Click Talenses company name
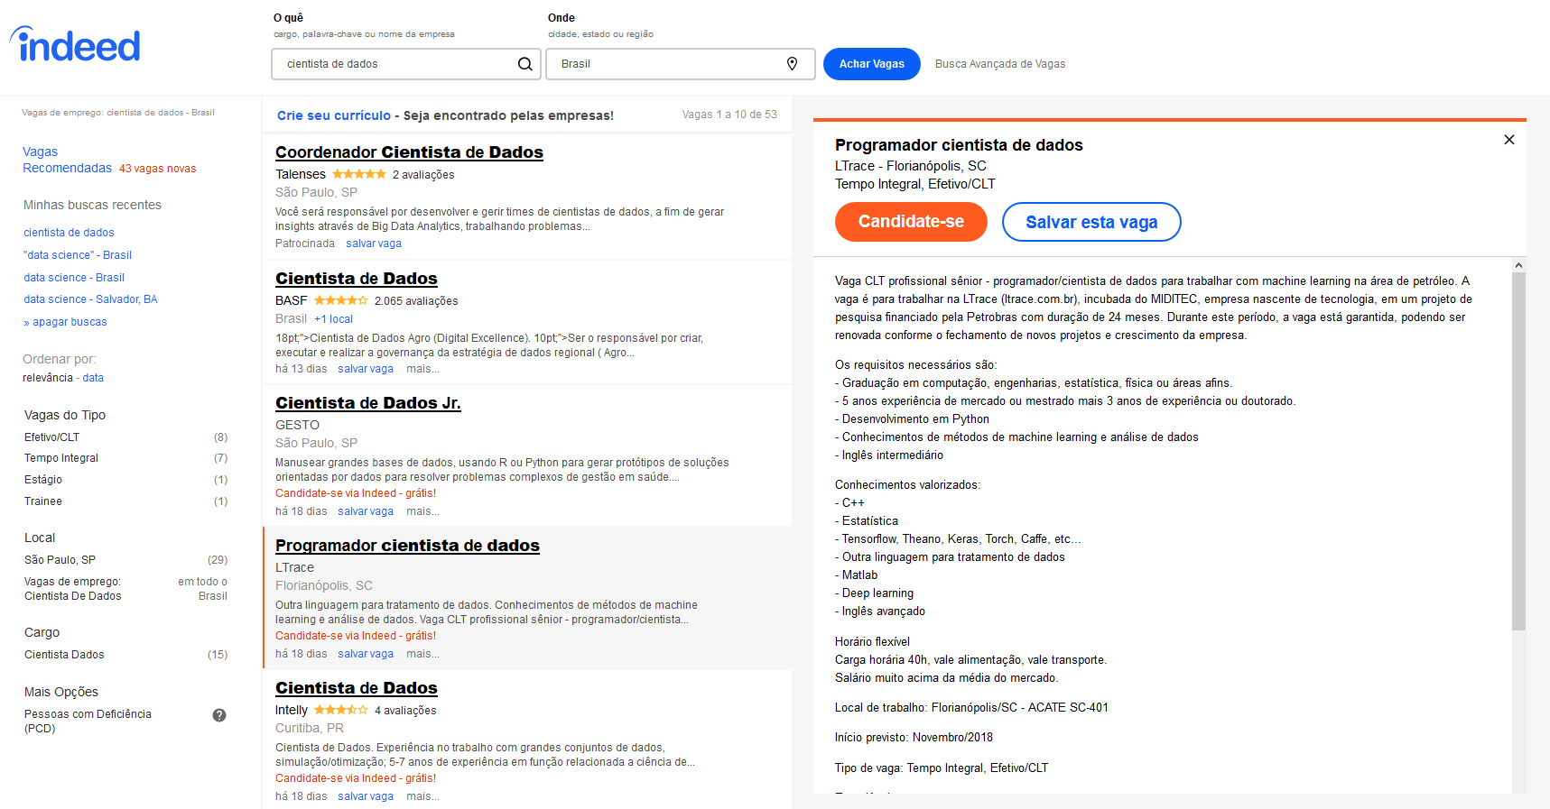 tap(301, 174)
